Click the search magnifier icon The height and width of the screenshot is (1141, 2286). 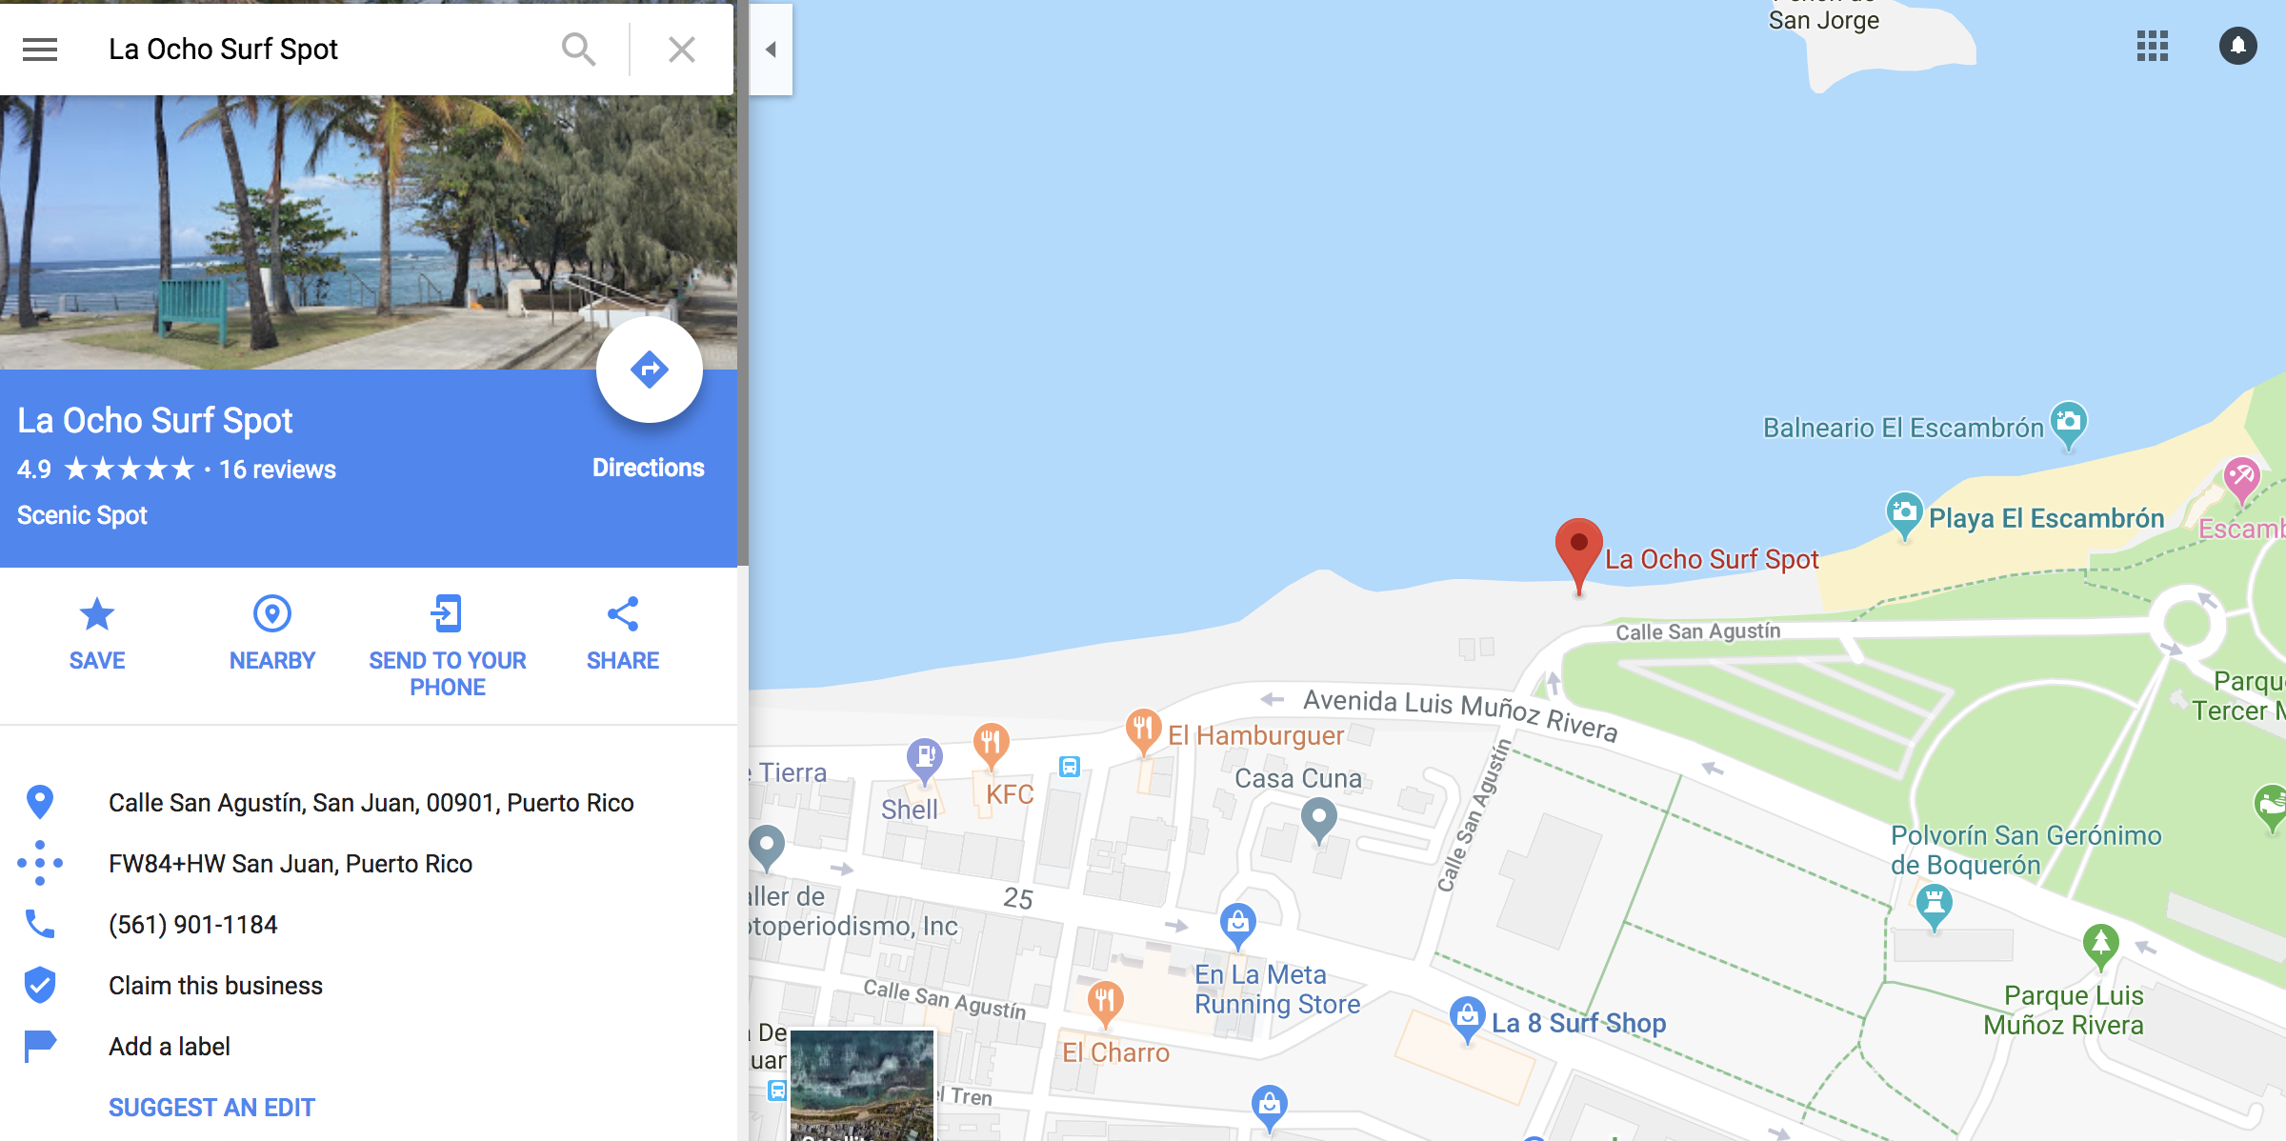[578, 49]
